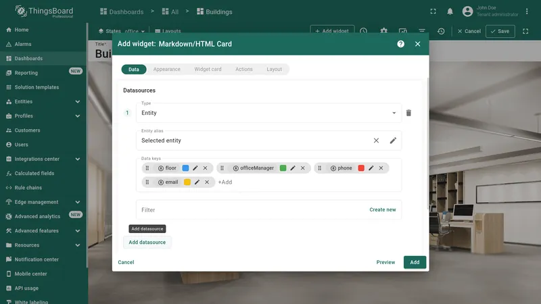Expand Edge management in sidebar
The image size is (541, 304).
[78, 202]
